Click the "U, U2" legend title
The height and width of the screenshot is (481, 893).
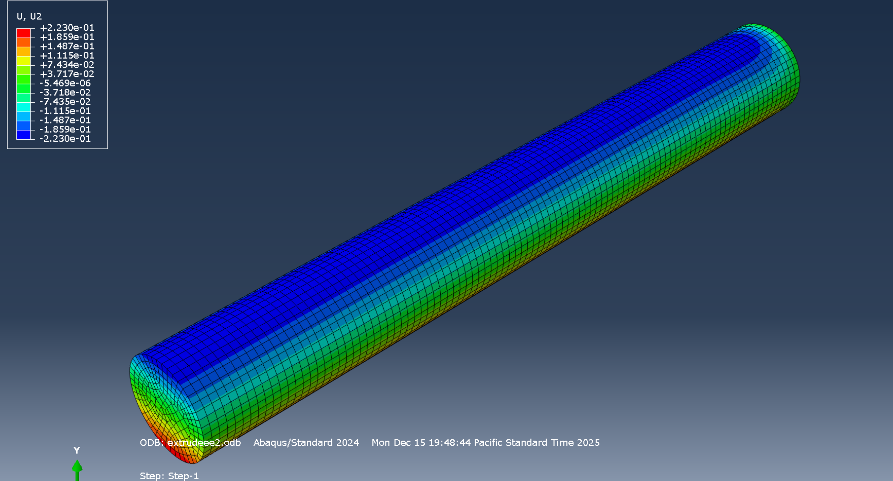pos(29,16)
